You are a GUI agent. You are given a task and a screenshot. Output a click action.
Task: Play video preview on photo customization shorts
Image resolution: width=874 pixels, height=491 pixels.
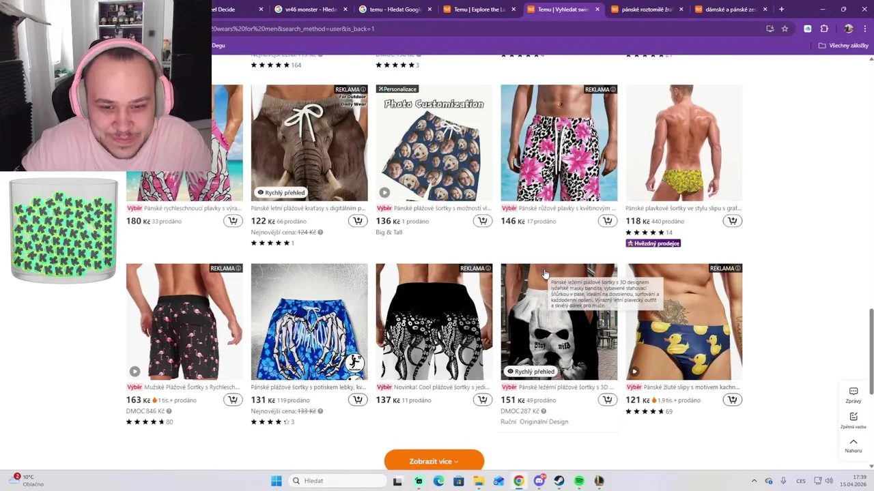[384, 193]
